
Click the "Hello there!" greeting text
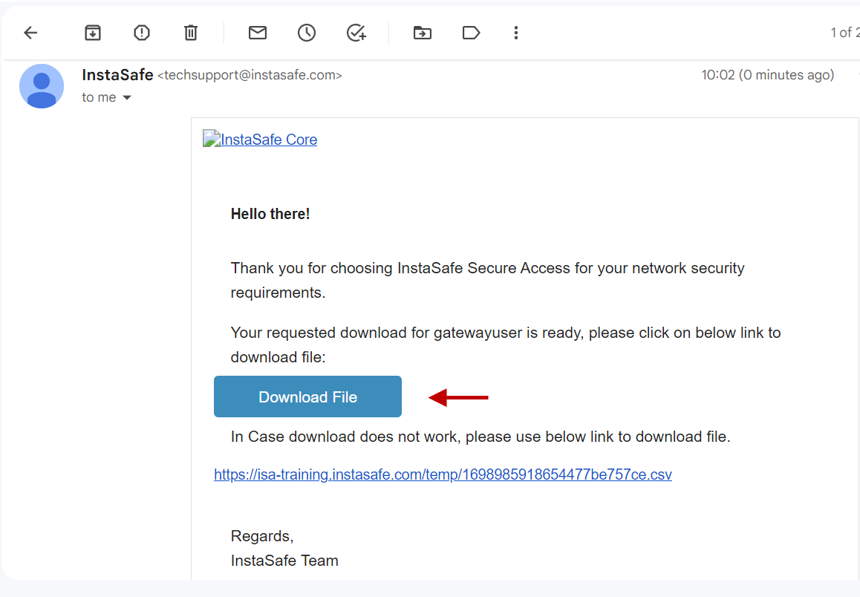click(x=270, y=214)
